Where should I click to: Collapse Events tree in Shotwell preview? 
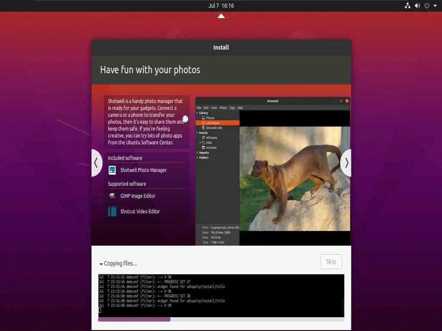coord(197,133)
